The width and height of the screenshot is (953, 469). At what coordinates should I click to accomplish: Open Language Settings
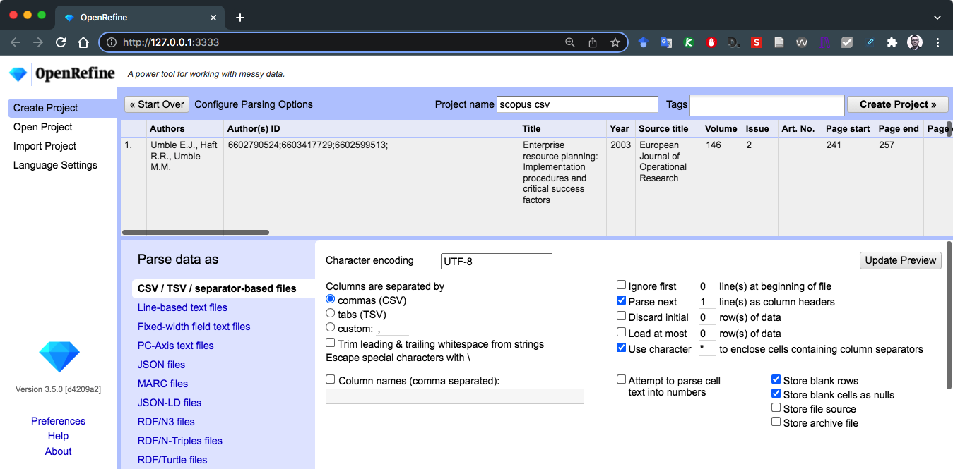click(x=55, y=165)
